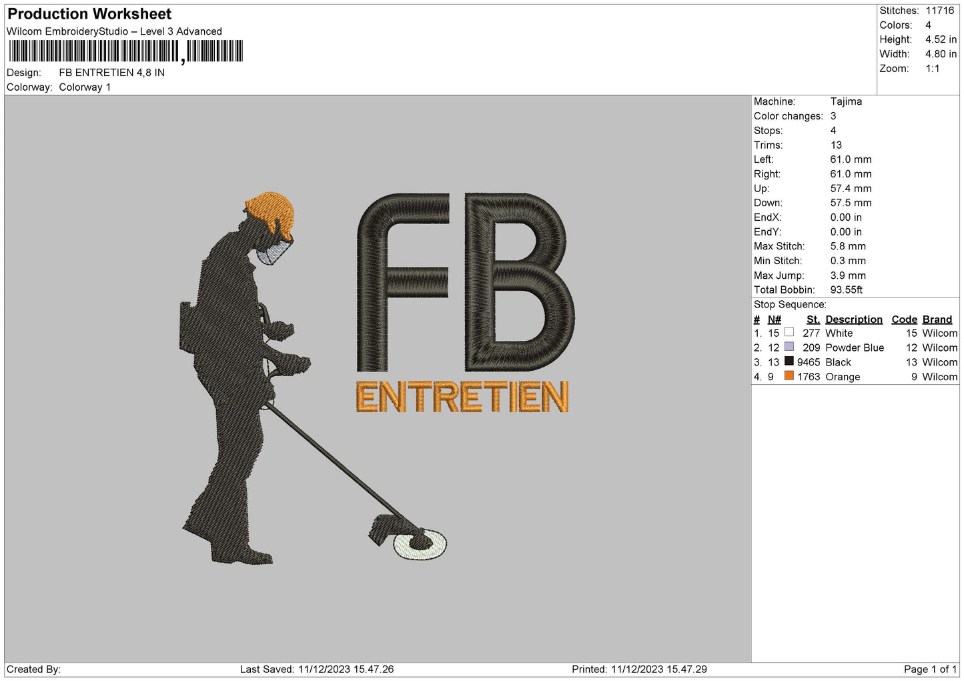This screenshot has width=964, height=681.
Task: Click the 'Colorway 1' value
Action: (x=85, y=87)
